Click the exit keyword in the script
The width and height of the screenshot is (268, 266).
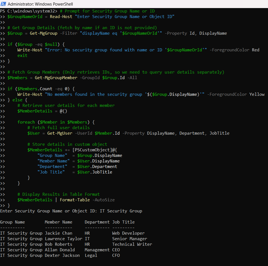[22, 56]
